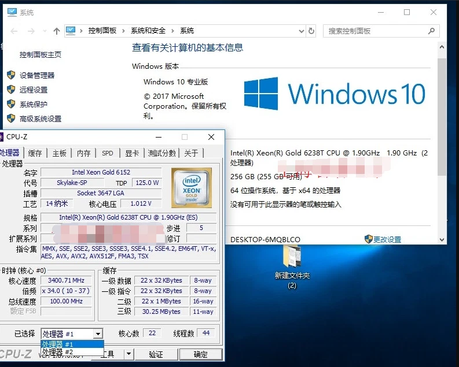The height and width of the screenshot is (367, 459).
Task: Open the 高级系统设置 link
Action: click(x=41, y=118)
